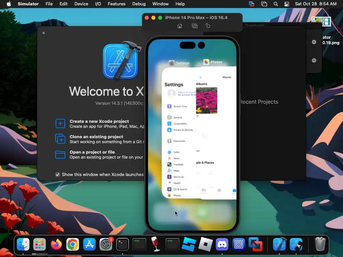The width and height of the screenshot is (343, 257).
Task: Open the Edit menu
Action: coord(63,4)
